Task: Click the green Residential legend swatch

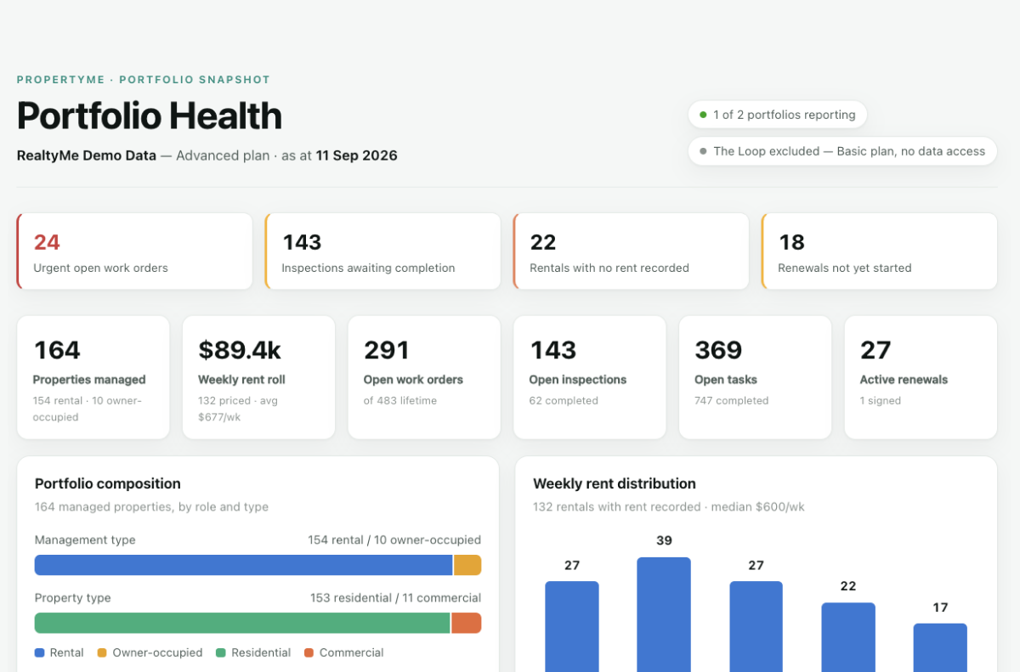Action: pos(221,652)
